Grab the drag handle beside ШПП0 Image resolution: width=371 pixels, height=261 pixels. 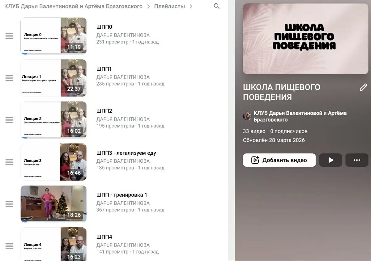pyautogui.click(x=9, y=36)
